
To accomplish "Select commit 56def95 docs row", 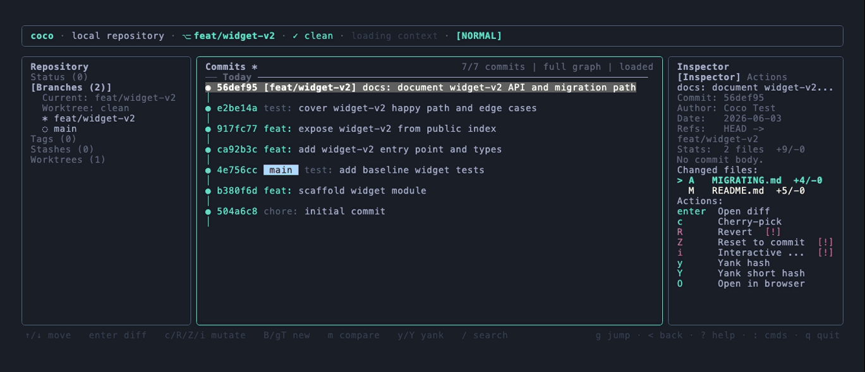I will pyautogui.click(x=421, y=88).
